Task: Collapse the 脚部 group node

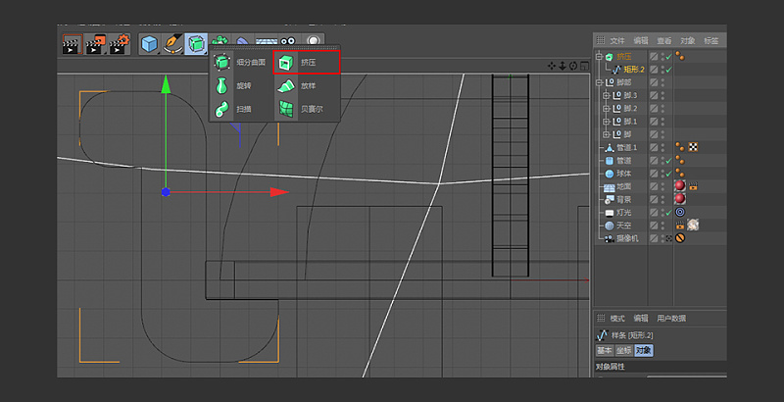Action: 599,83
